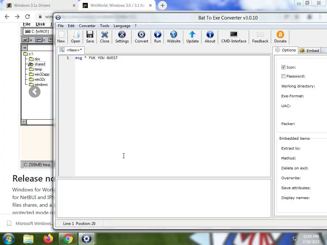Click the dos folder in tree
This screenshot has width=327, height=245.
(x=34, y=59)
